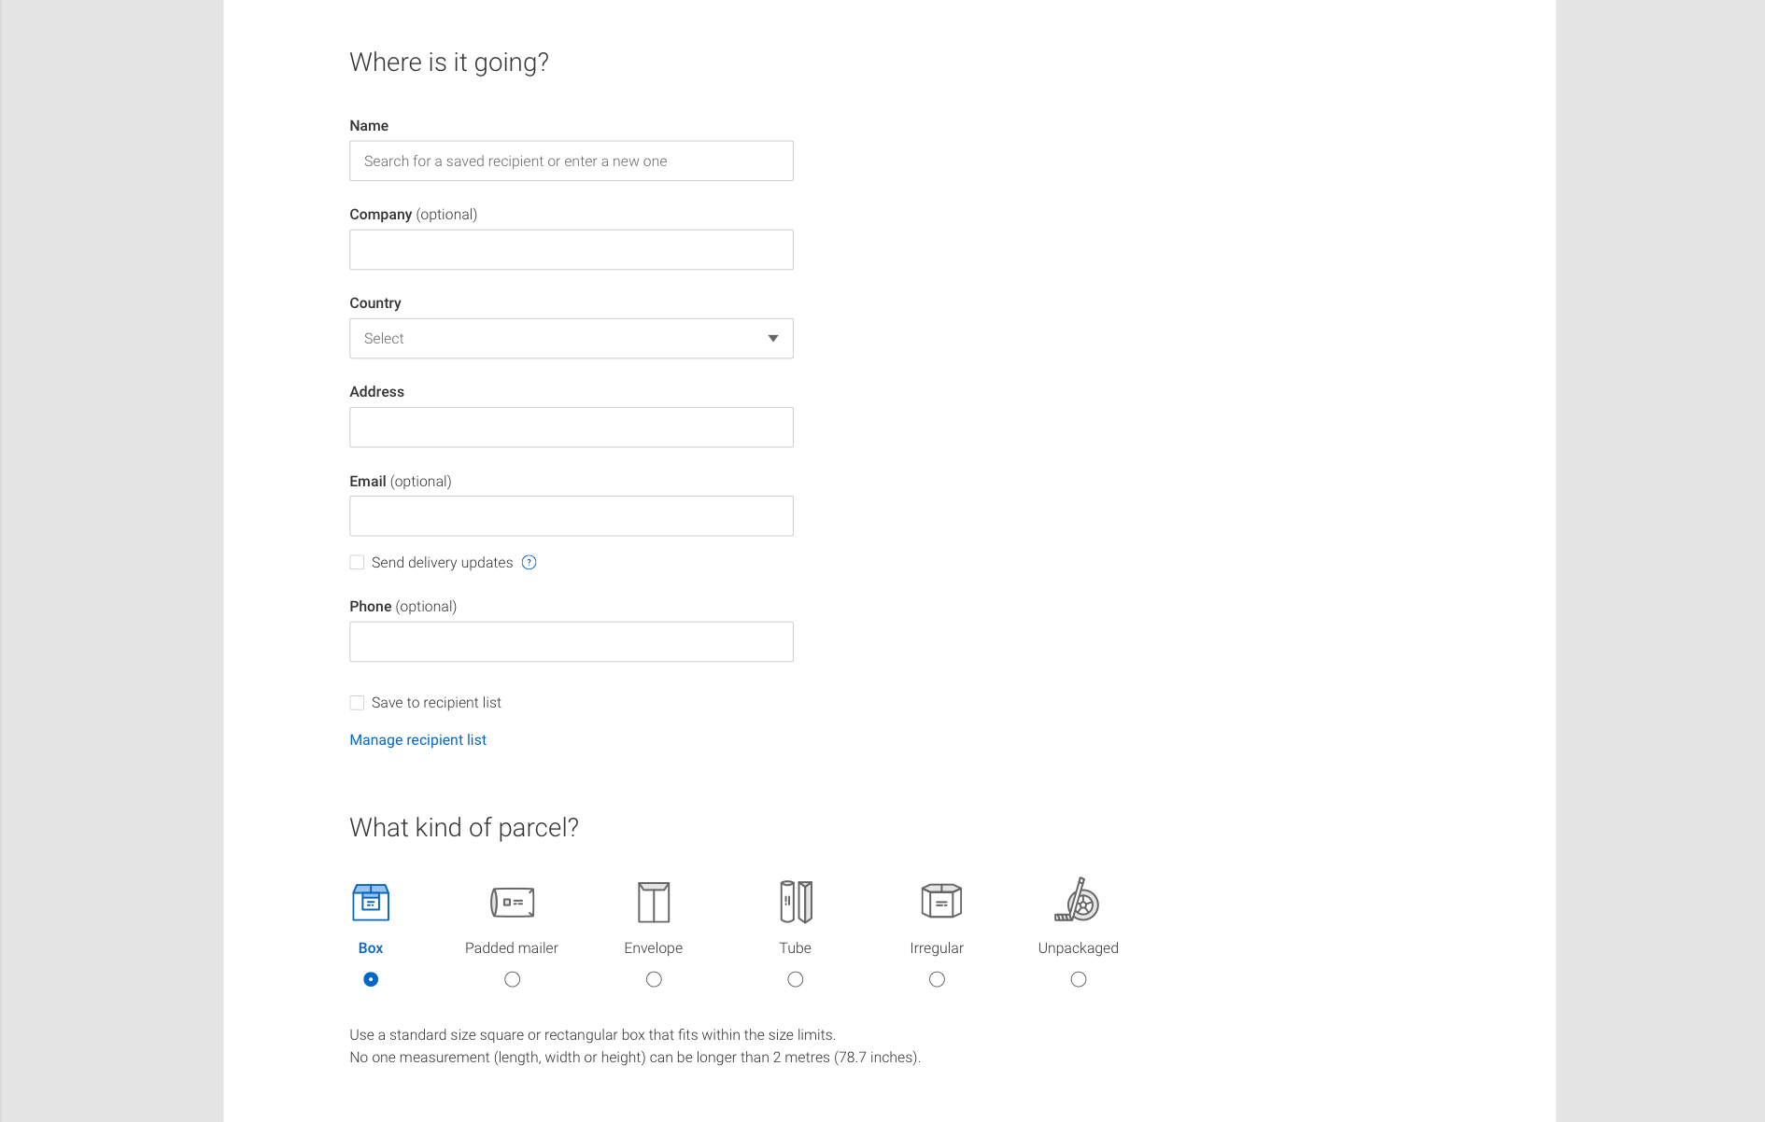Click the Padded mailer icon
The height and width of the screenshot is (1122, 1765).
click(512, 902)
